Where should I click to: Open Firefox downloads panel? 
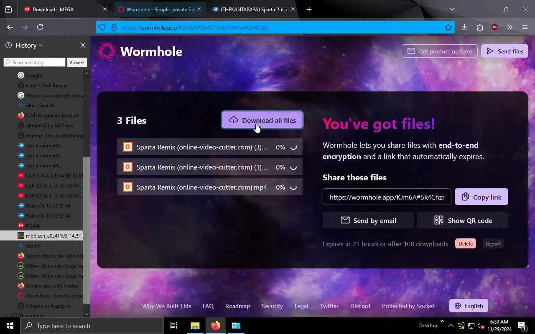(464, 27)
